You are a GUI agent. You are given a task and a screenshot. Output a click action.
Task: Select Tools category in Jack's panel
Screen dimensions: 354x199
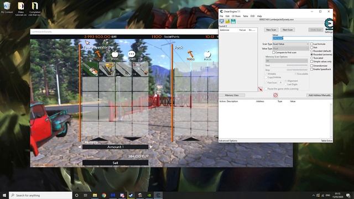(x=190, y=55)
